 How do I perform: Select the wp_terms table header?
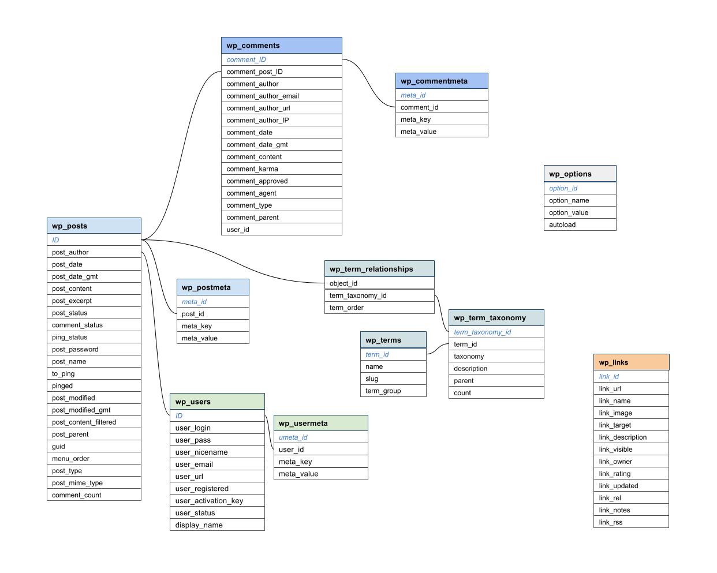coord(393,340)
